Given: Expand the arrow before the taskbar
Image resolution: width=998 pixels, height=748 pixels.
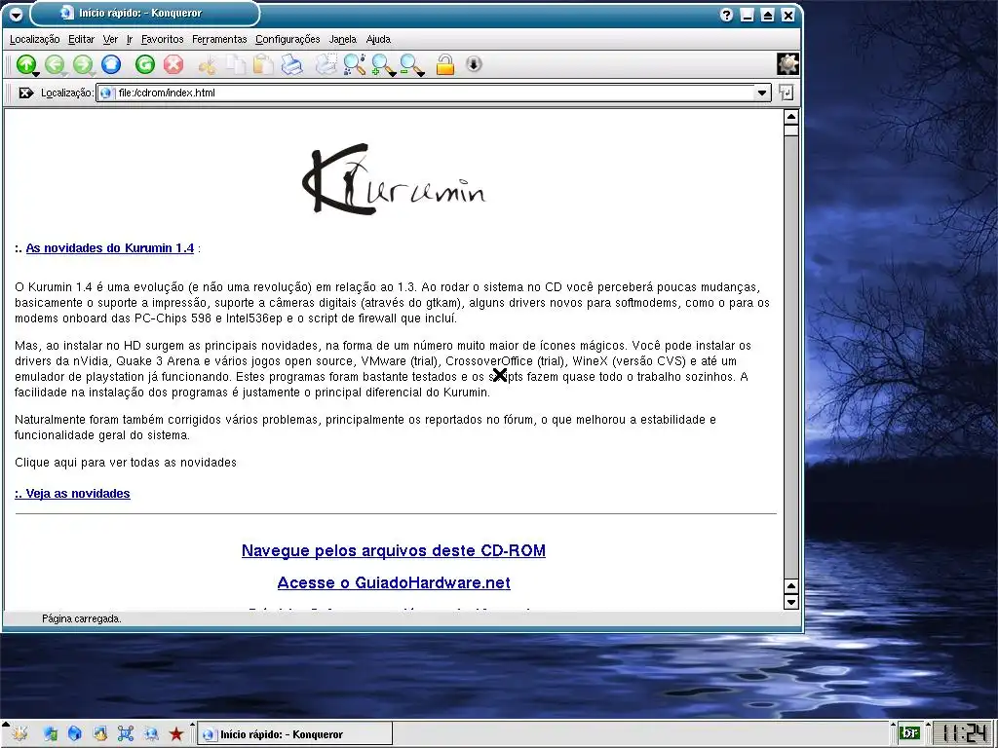Looking at the screenshot, I should pos(192,725).
